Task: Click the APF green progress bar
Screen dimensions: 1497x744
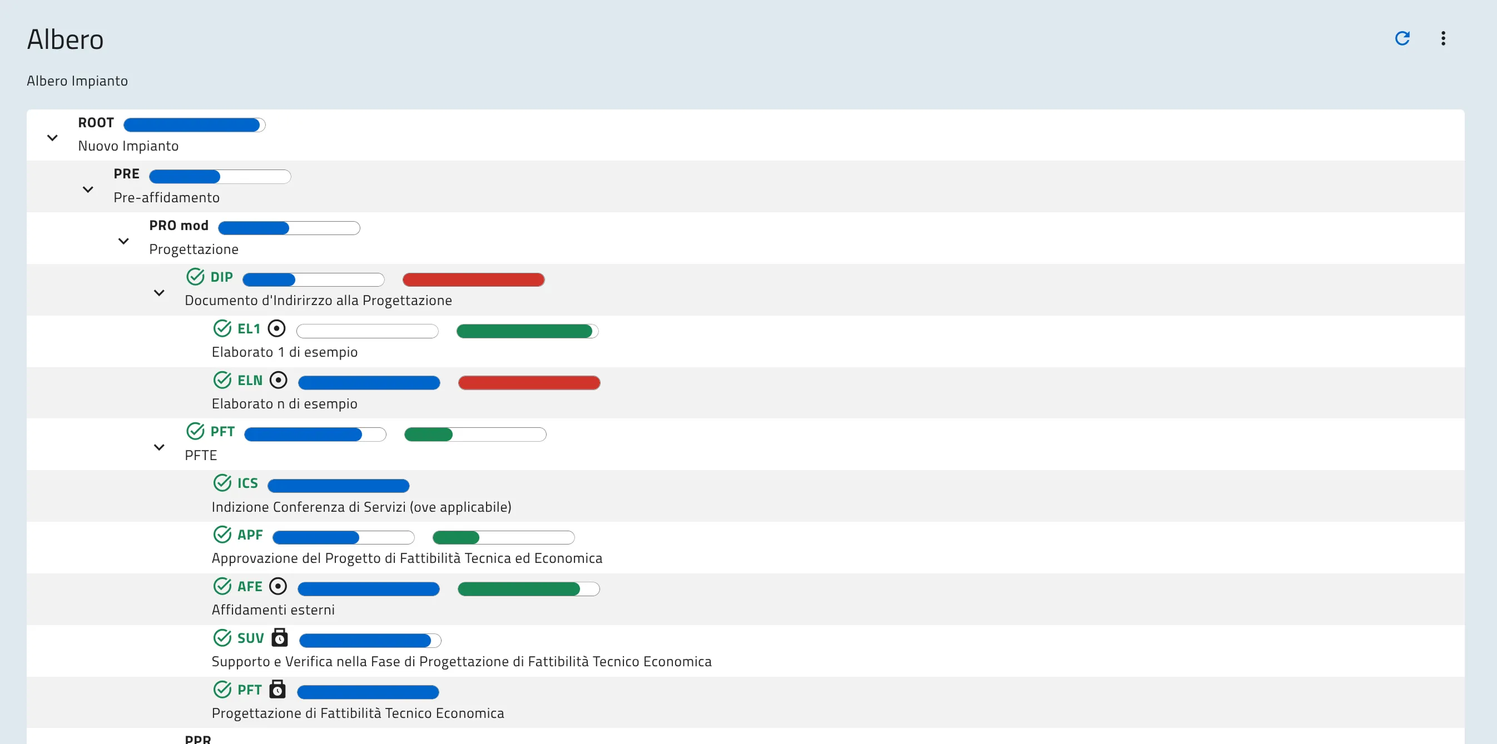Action: click(504, 538)
